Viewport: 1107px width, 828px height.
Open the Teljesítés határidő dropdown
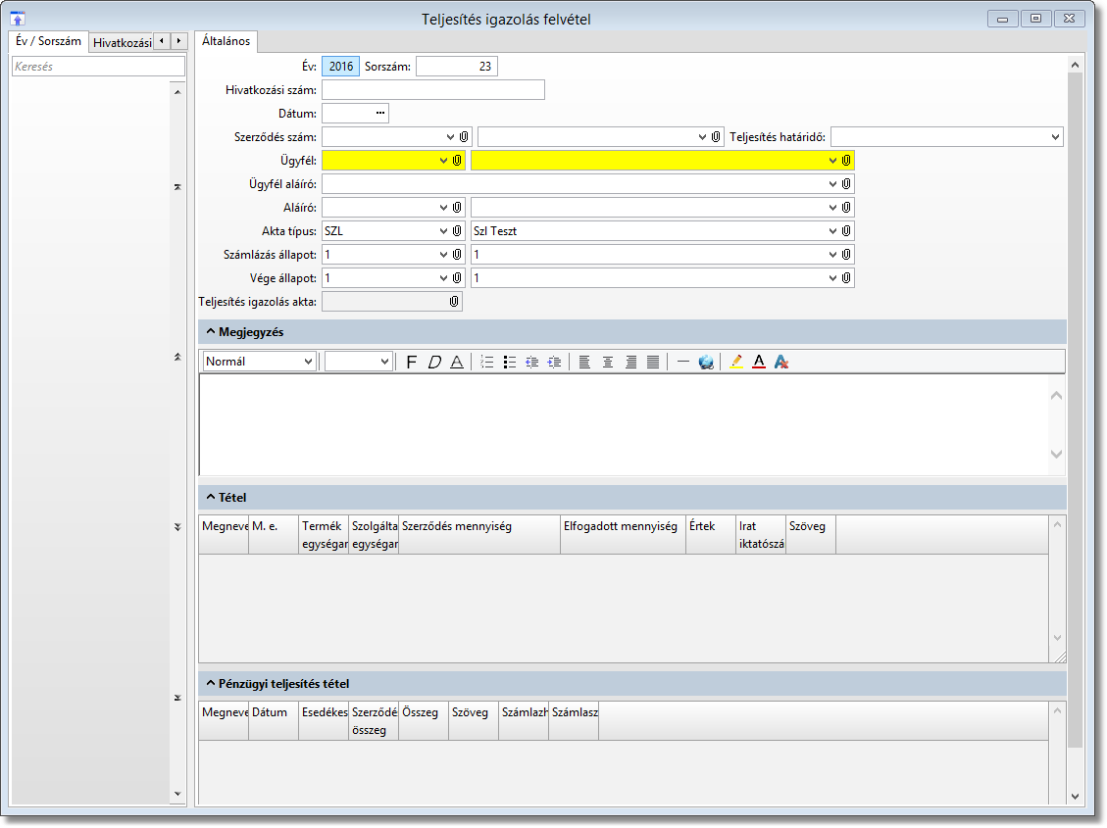coord(1055,137)
